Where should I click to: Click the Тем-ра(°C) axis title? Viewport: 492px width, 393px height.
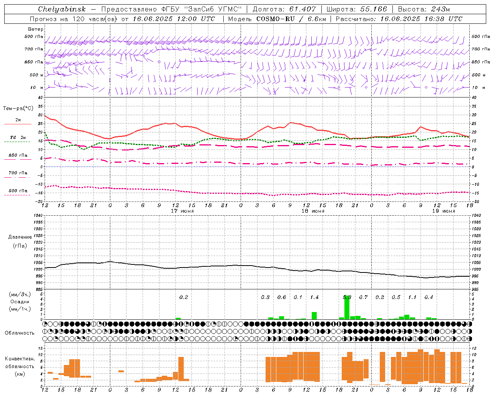(x=18, y=109)
